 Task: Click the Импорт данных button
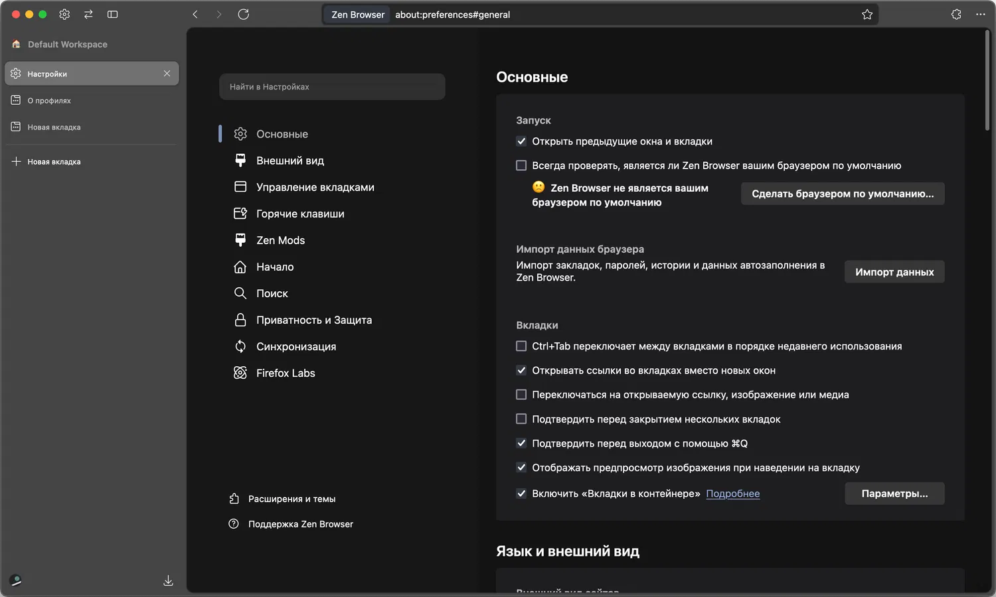pos(894,272)
